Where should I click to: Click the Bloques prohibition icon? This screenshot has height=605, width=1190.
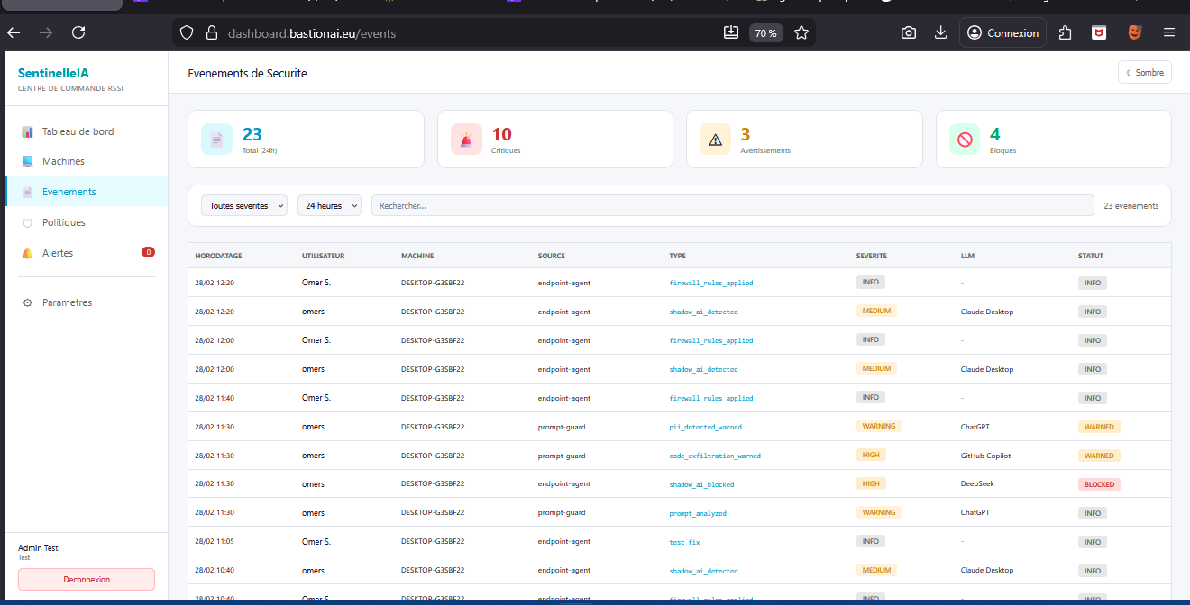964,139
